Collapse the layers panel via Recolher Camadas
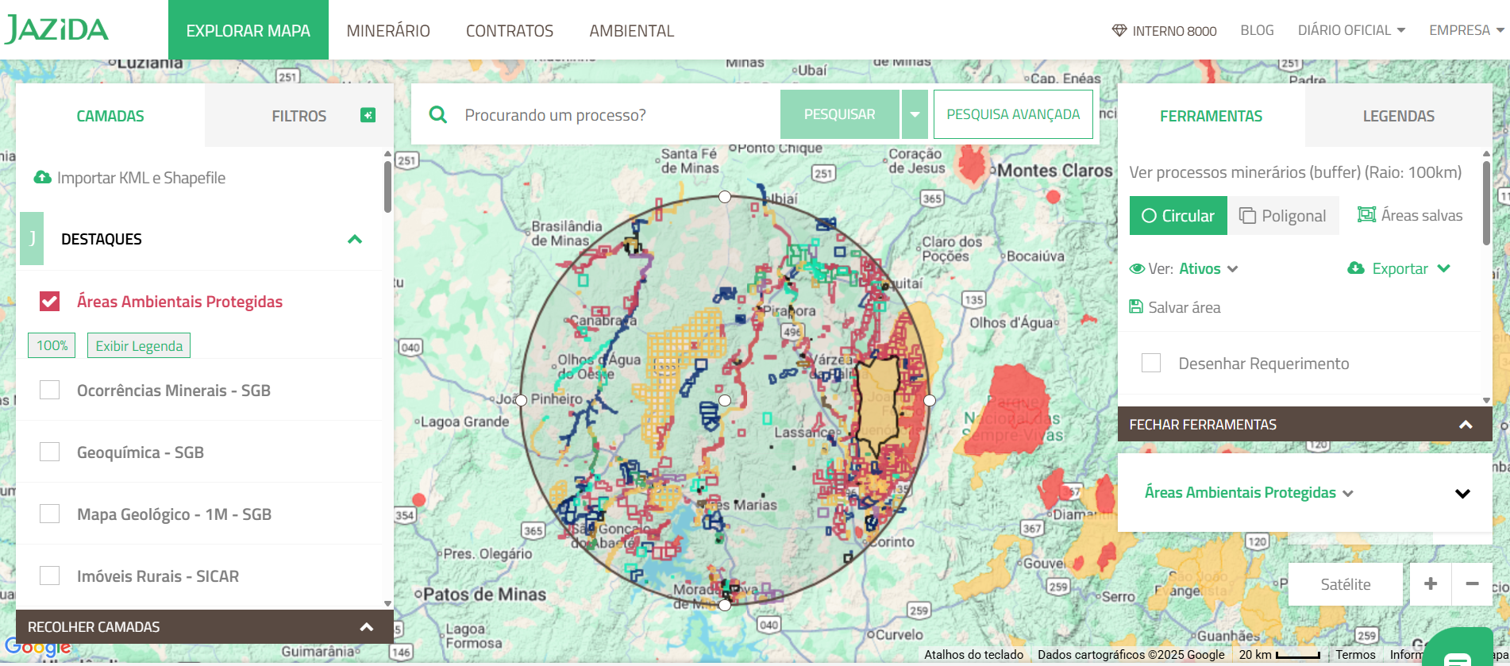The height and width of the screenshot is (666, 1510). pos(205,626)
